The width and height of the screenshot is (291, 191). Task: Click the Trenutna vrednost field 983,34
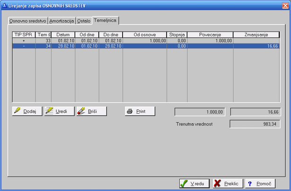[x=255, y=124]
